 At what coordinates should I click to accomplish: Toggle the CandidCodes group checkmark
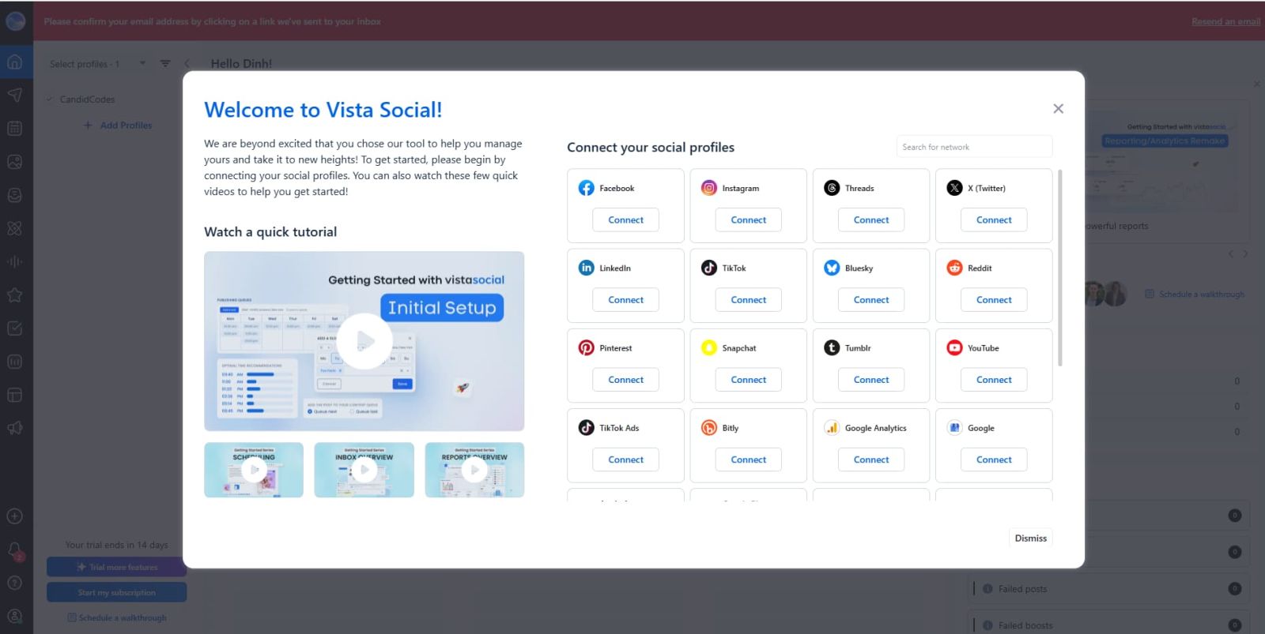(x=51, y=99)
